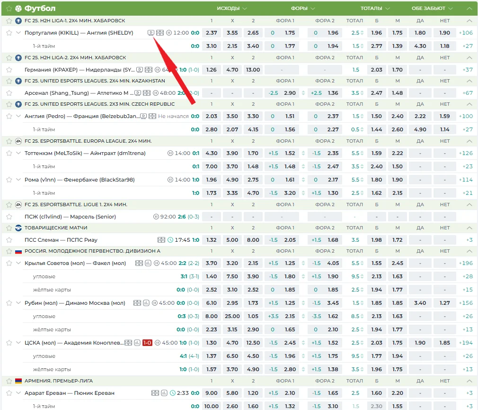Open video stream for Англия (Pedro) — Франция

(143, 116)
